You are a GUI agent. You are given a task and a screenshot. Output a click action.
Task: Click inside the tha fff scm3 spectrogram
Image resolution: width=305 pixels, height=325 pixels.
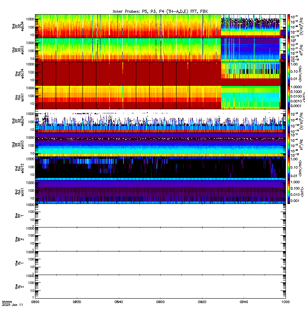coord(160,50)
